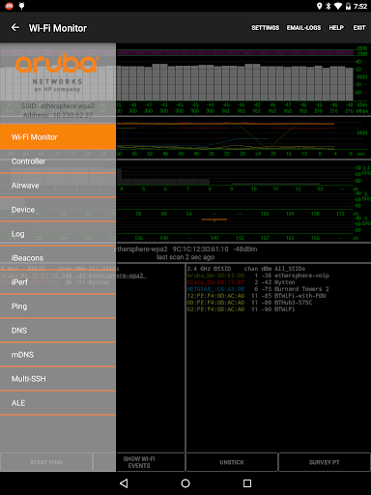Tap Android back navigation button

124,483
